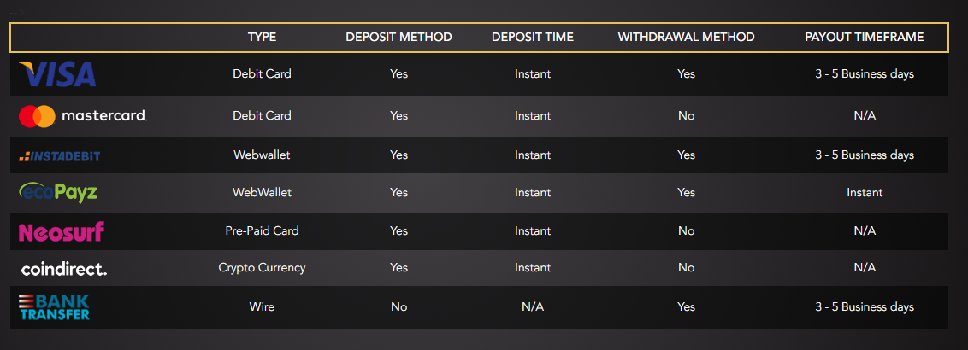Click the Instant payout for ecoPayz
Screen dimensions: 968x350
[x=865, y=192]
